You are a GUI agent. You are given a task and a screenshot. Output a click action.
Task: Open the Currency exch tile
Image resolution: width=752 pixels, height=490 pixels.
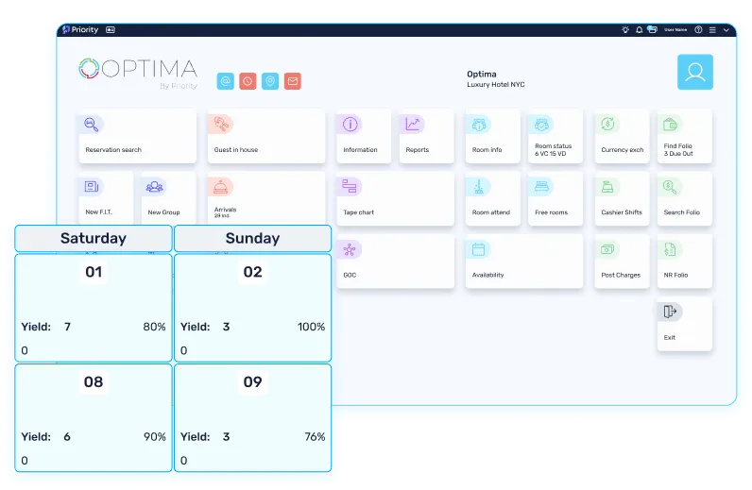click(x=622, y=136)
